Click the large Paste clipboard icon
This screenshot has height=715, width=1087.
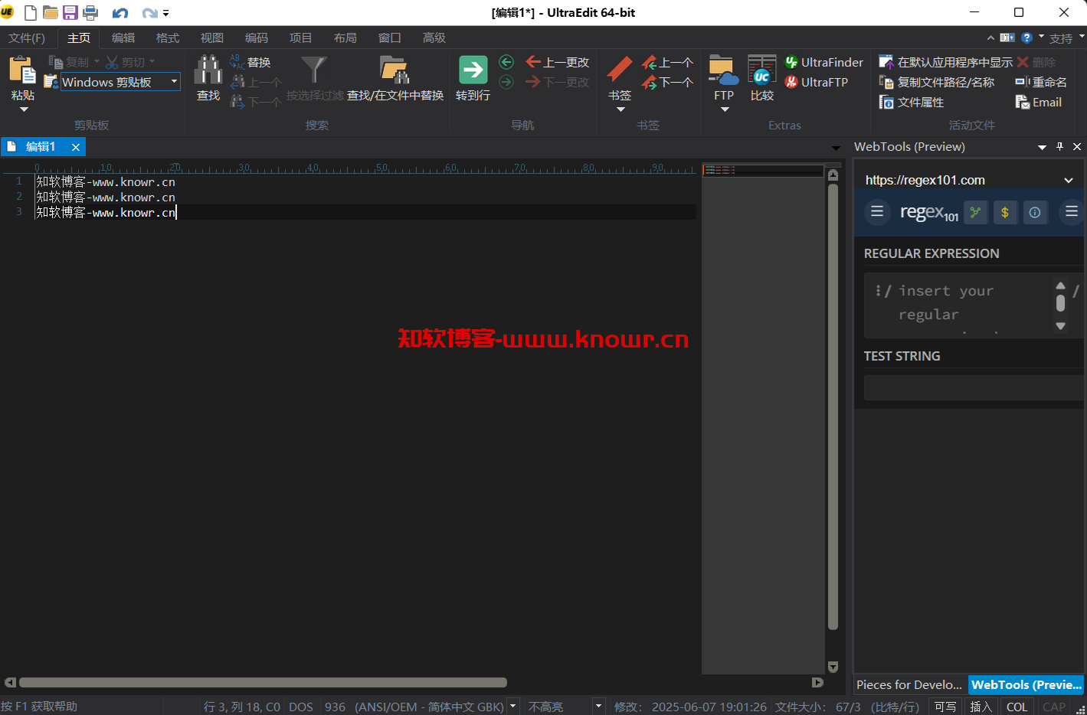click(x=22, y=70)
